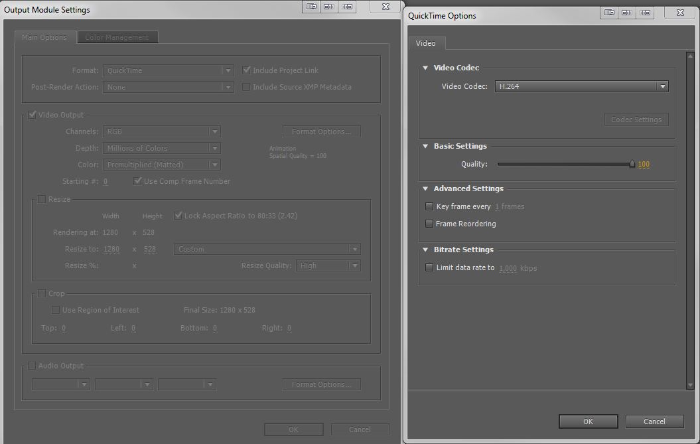The width and height of the screenshot is (700, 444).
Task: Click the Quality slider handle
Action: pos(632,164)
